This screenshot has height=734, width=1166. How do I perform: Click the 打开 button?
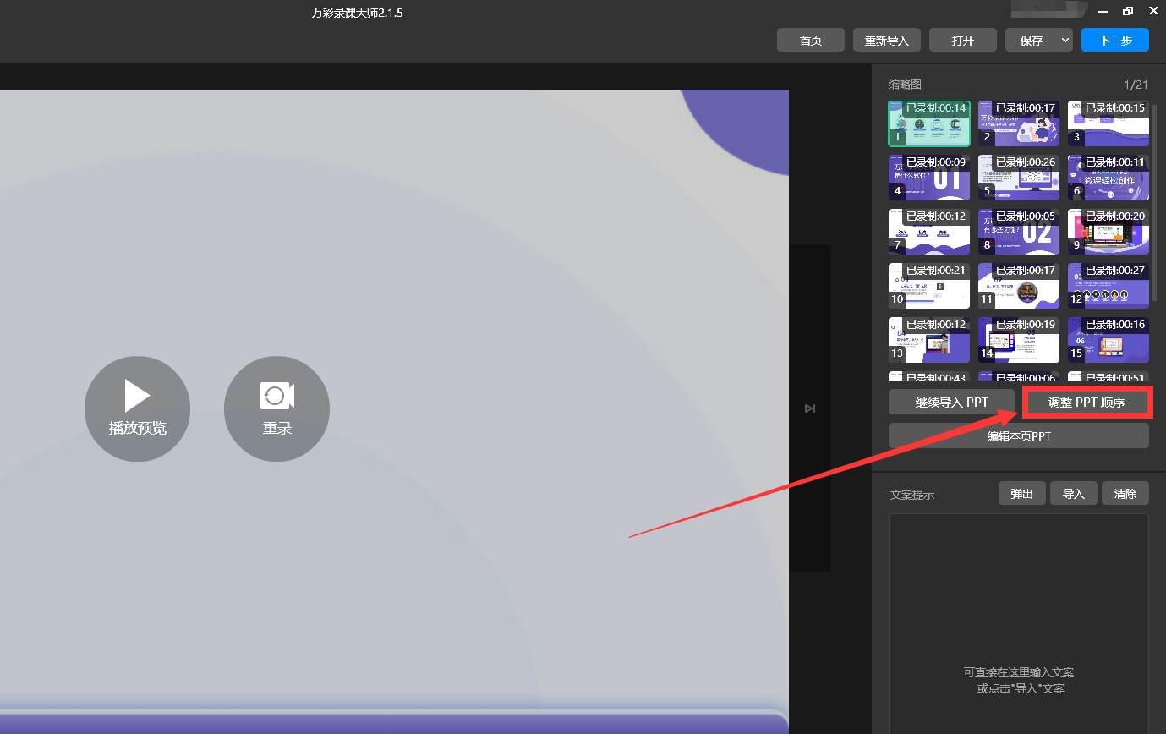click(963, 40)
